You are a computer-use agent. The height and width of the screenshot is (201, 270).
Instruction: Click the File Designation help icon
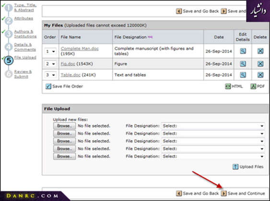(150, 37)
